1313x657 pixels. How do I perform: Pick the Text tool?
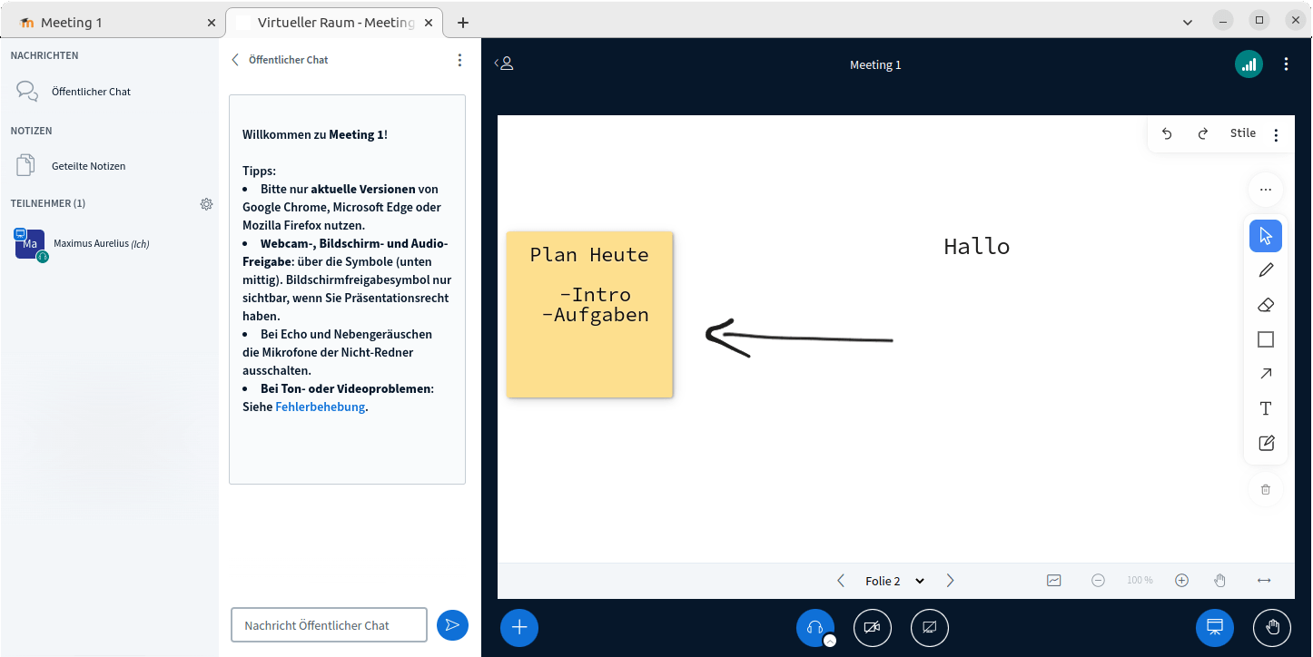1266,408
